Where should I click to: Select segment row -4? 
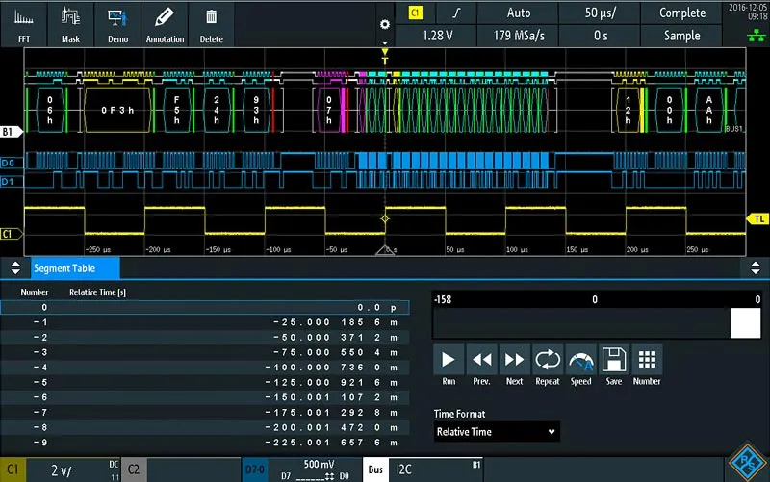(x=205, y=368)
